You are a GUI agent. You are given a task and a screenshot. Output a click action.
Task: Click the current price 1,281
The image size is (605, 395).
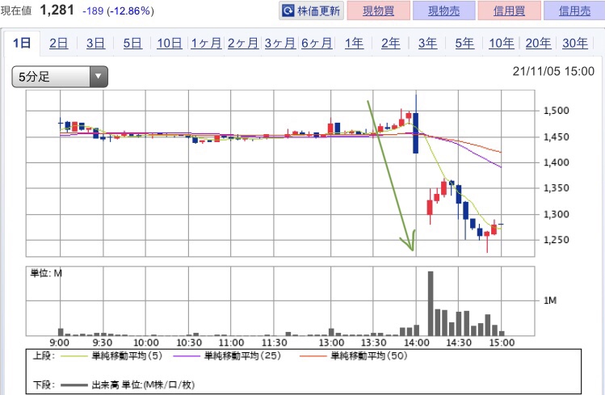point(57,10)
